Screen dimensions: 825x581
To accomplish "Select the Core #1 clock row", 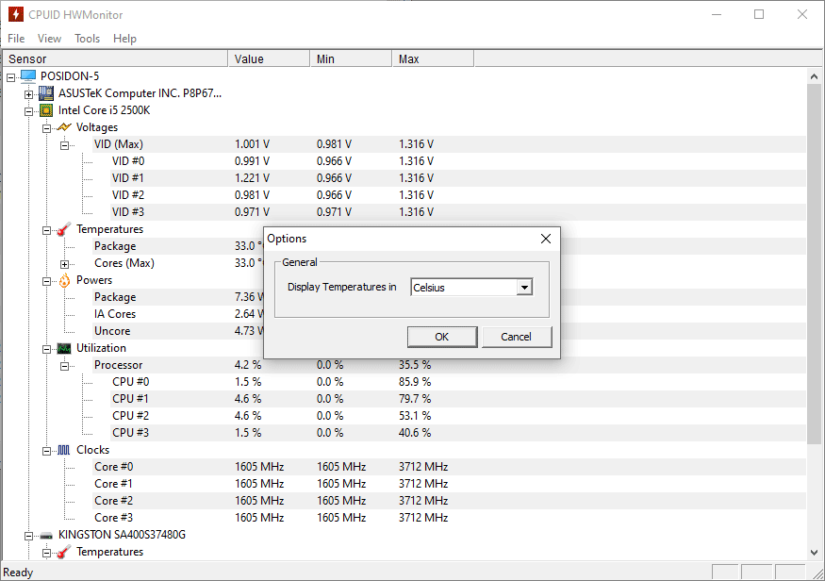I will pos(450,484).
